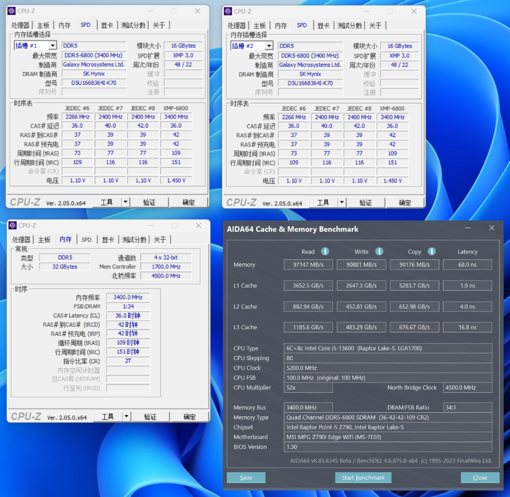Click the FSB:DRAM 1:34 value
Image resolution: width=510 pixels, height=497 pixels.
click(128, 307)
